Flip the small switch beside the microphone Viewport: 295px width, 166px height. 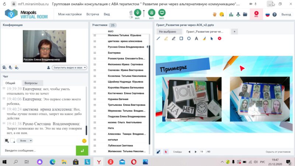131,17
